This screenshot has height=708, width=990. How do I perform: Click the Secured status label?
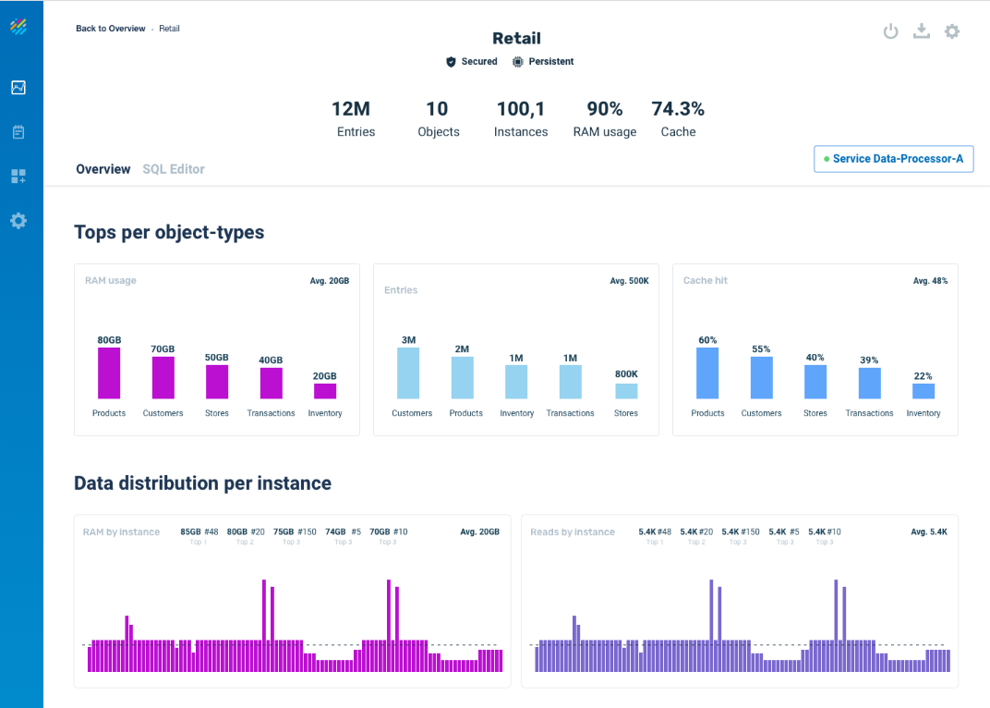[479, 62]
